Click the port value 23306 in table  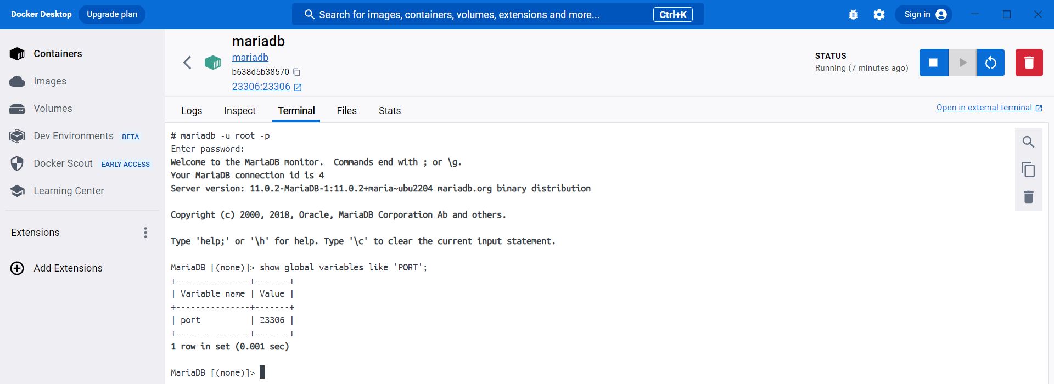pyautogui.click(x=272, y=320)
